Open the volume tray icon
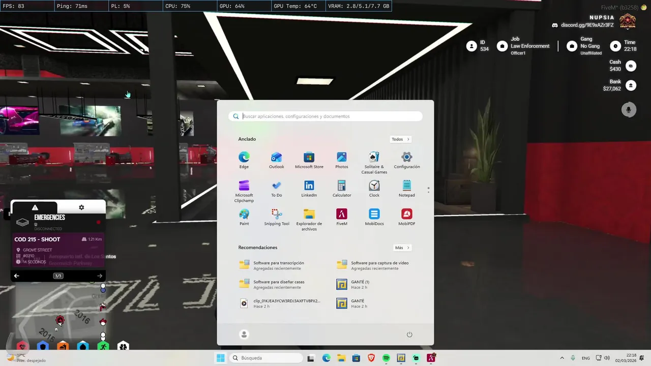651x366 pixels. [x=607, y=358]
